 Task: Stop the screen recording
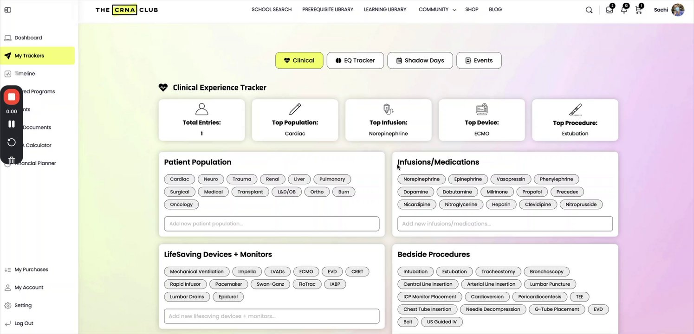click(x=12, y=97)
